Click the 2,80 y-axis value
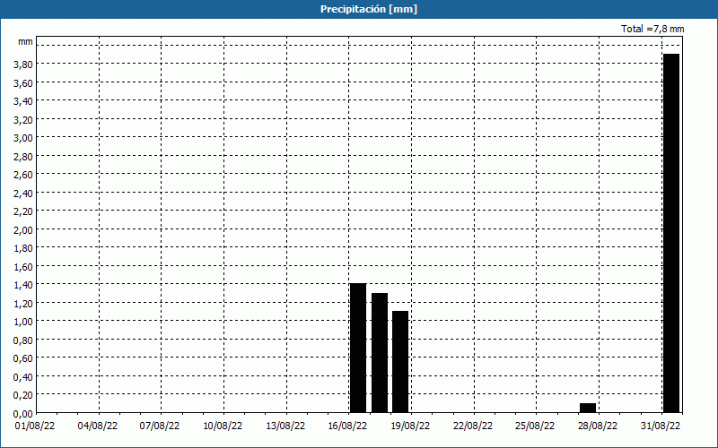Screen dimensions: 718x448 point(23,157)
